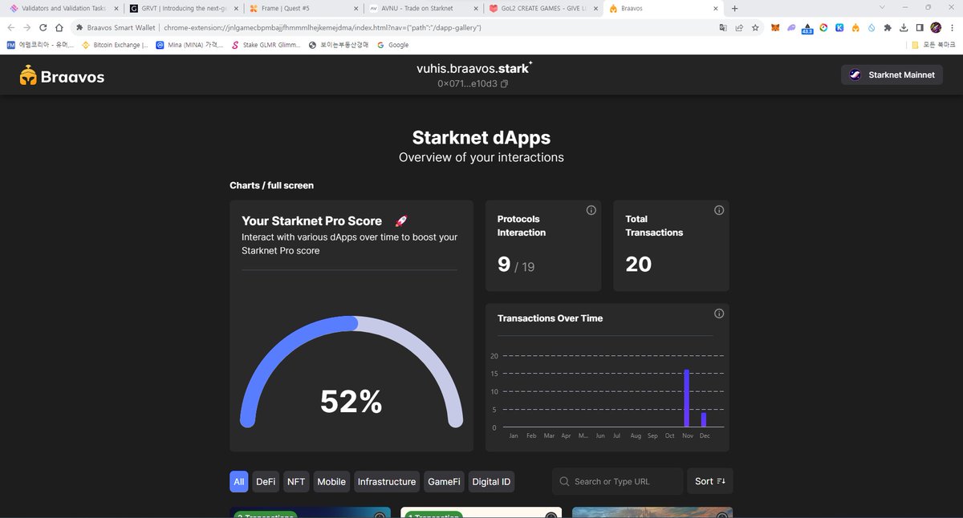Click the search magnifier icon in search bar

563,481
